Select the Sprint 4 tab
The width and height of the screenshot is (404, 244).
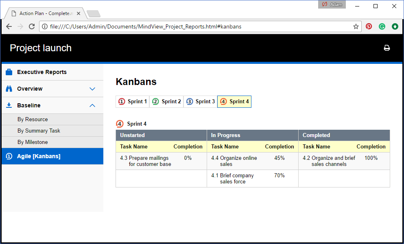pos(234,102)
